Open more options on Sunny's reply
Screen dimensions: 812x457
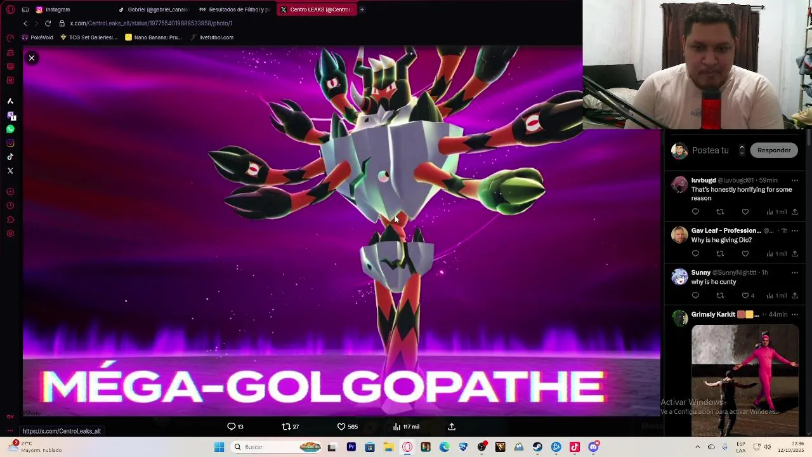(x=794, y=272)
